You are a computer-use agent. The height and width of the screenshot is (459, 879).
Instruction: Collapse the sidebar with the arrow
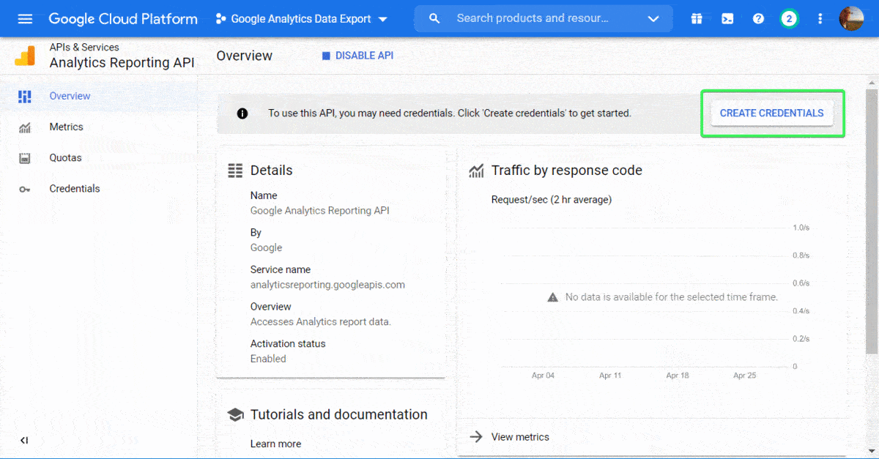tap(24, 440)
